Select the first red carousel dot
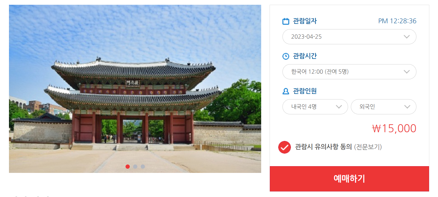Viewport: 438px width, 197px height. pyautogui.click(x=128, y=166)
